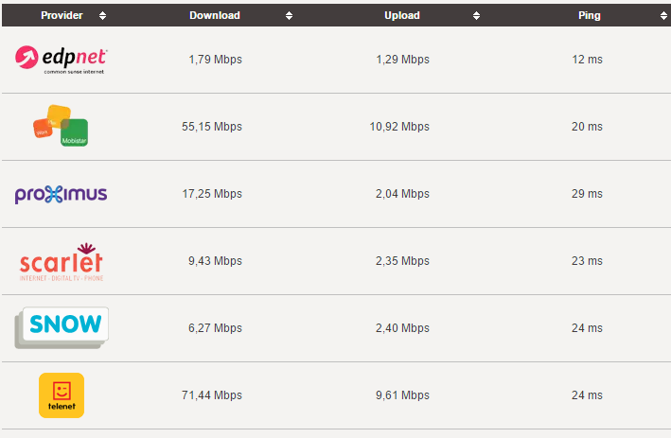Click the 12 ms ping value
Viewport: 671px width, 438px height.
(x=587, y=60)
